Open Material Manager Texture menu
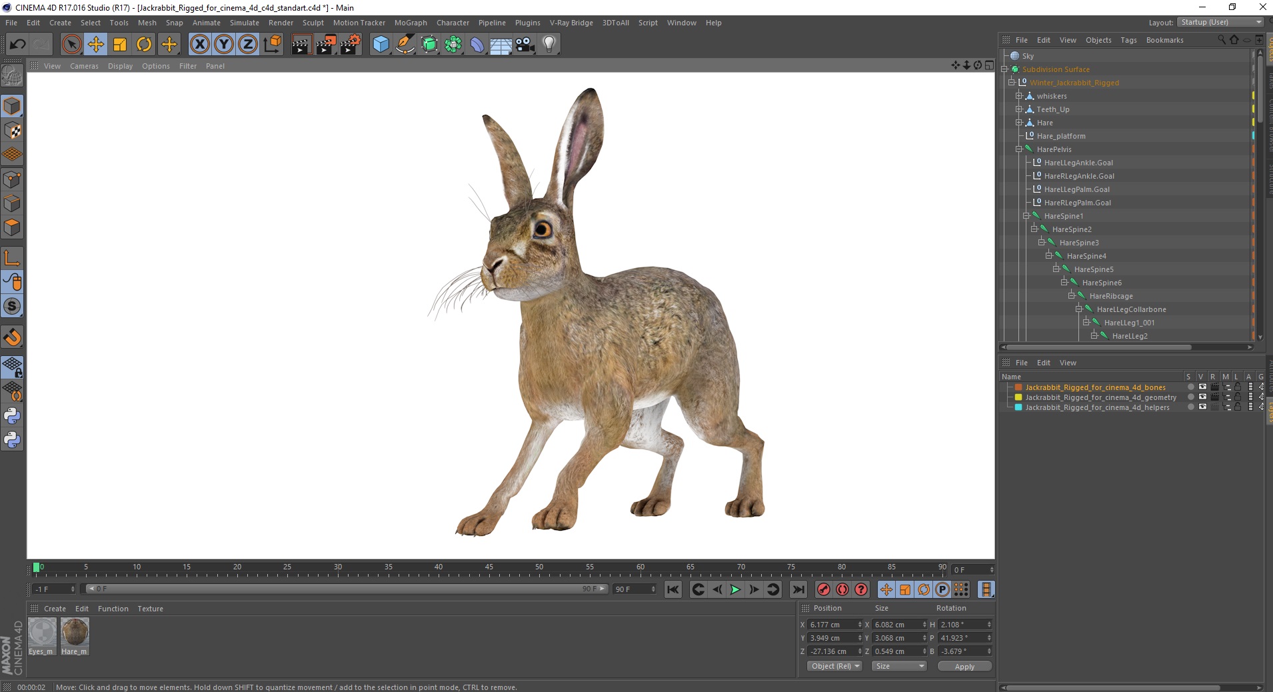The height and width of the screenshot is (692, 1273). point(150,609)
